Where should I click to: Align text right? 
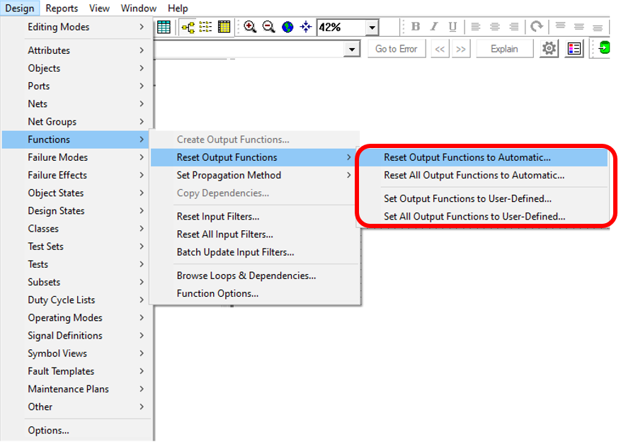(x=513, y=26)
